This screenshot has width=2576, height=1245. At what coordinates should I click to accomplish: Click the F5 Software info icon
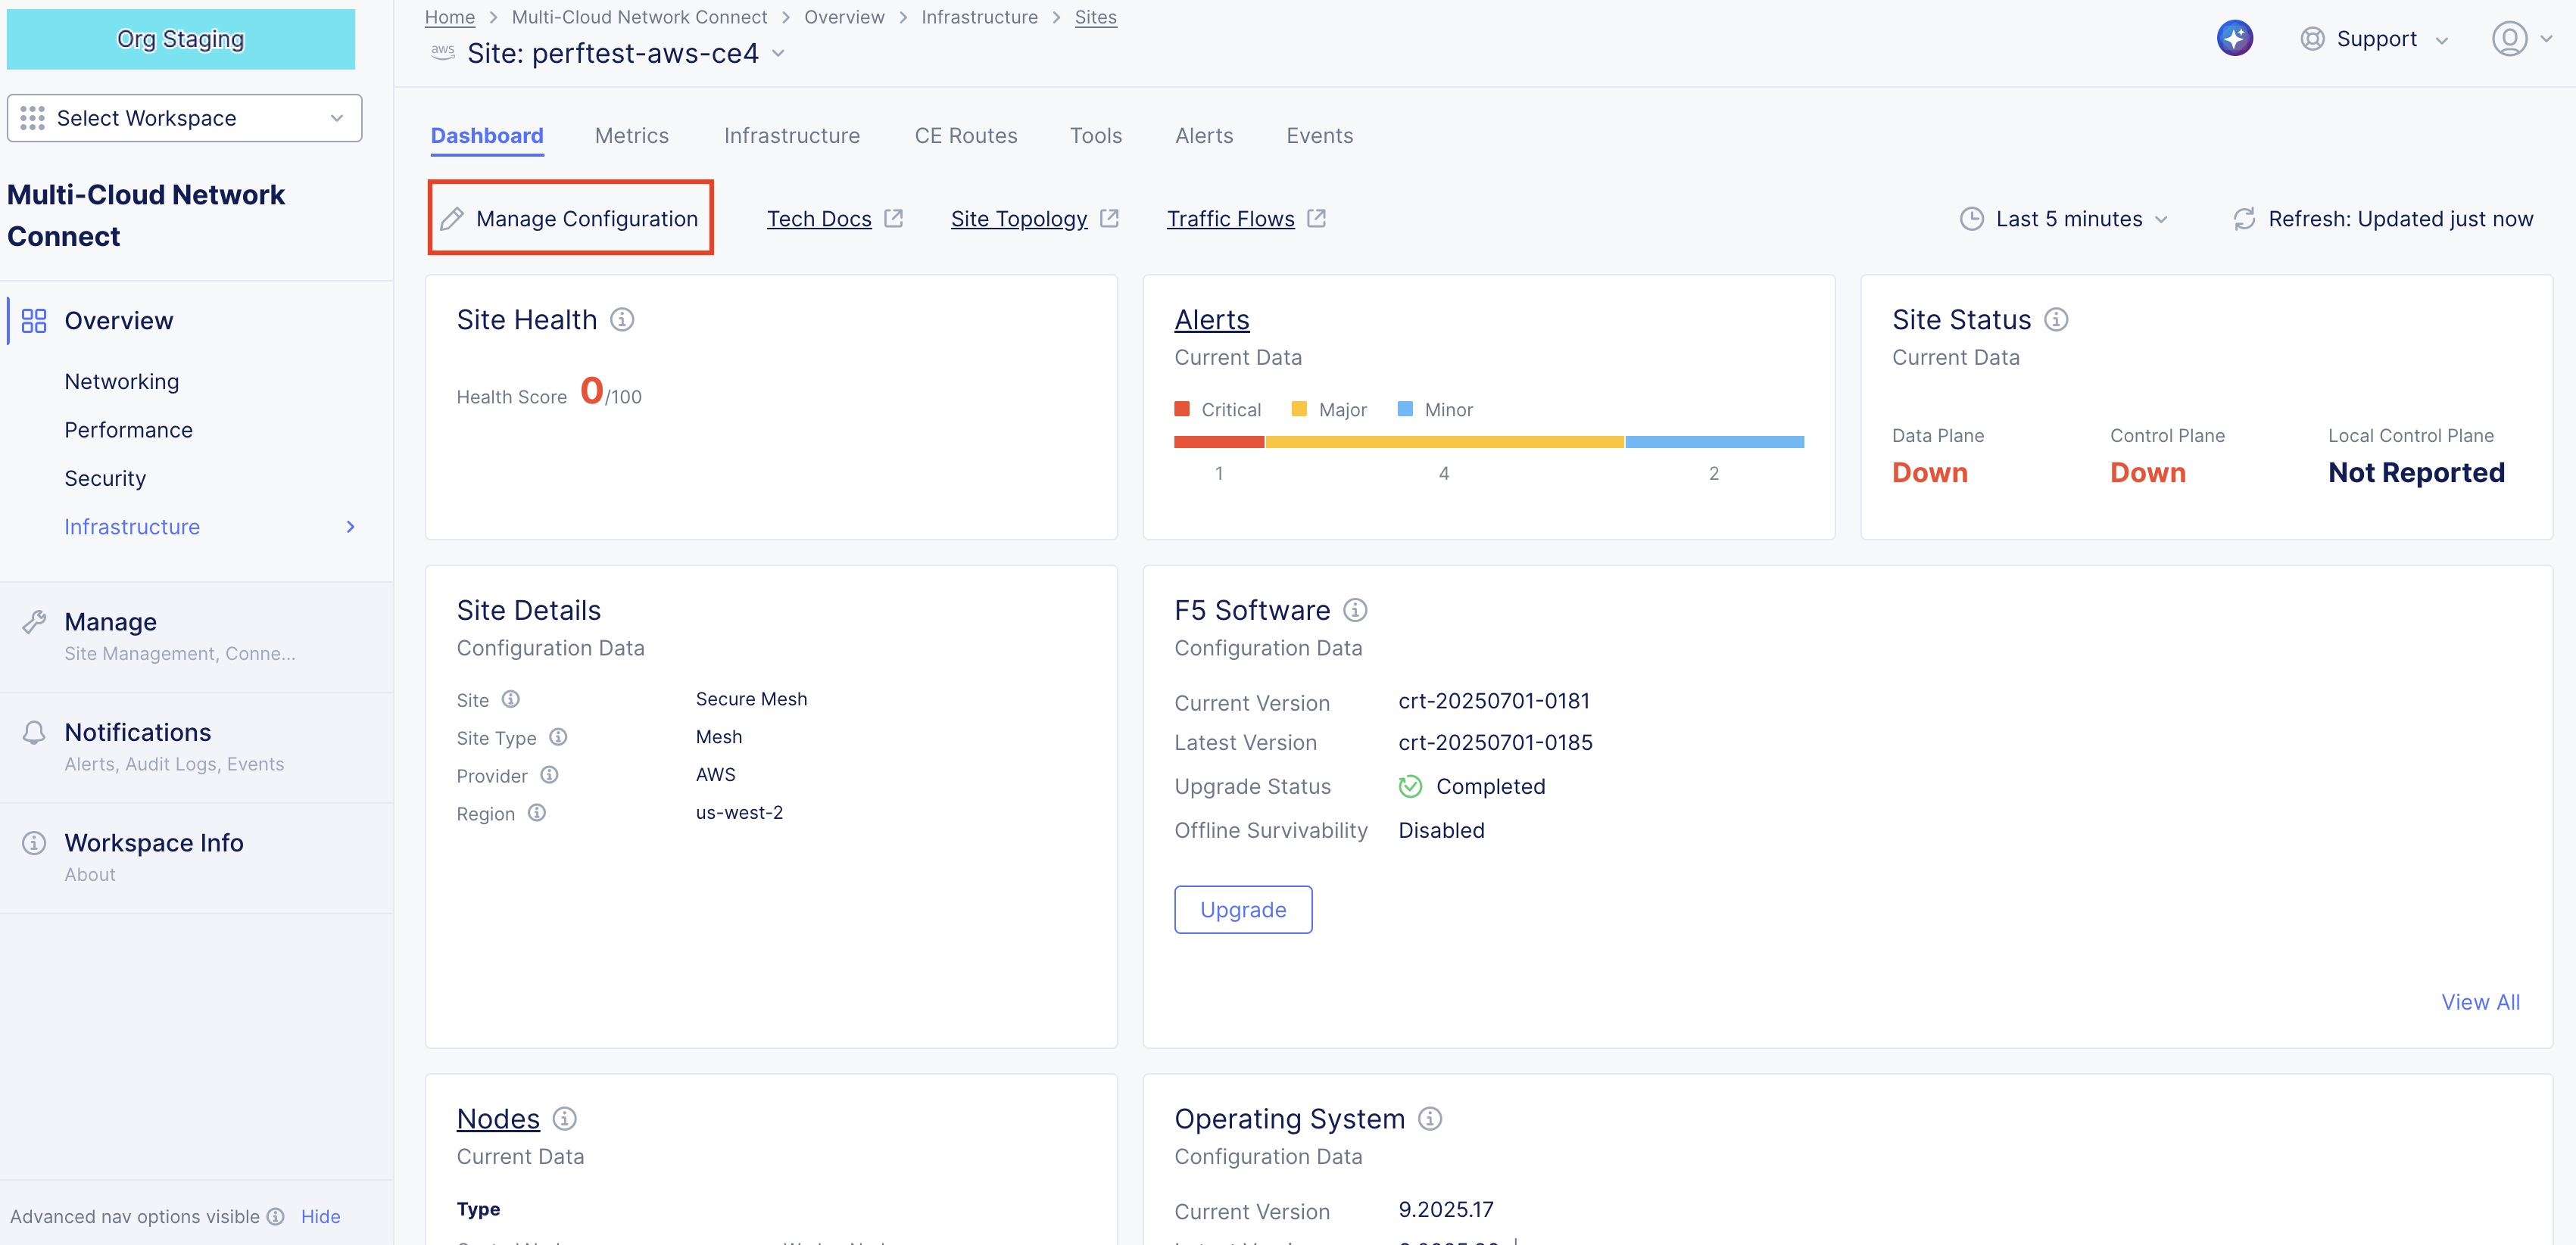1355,609
